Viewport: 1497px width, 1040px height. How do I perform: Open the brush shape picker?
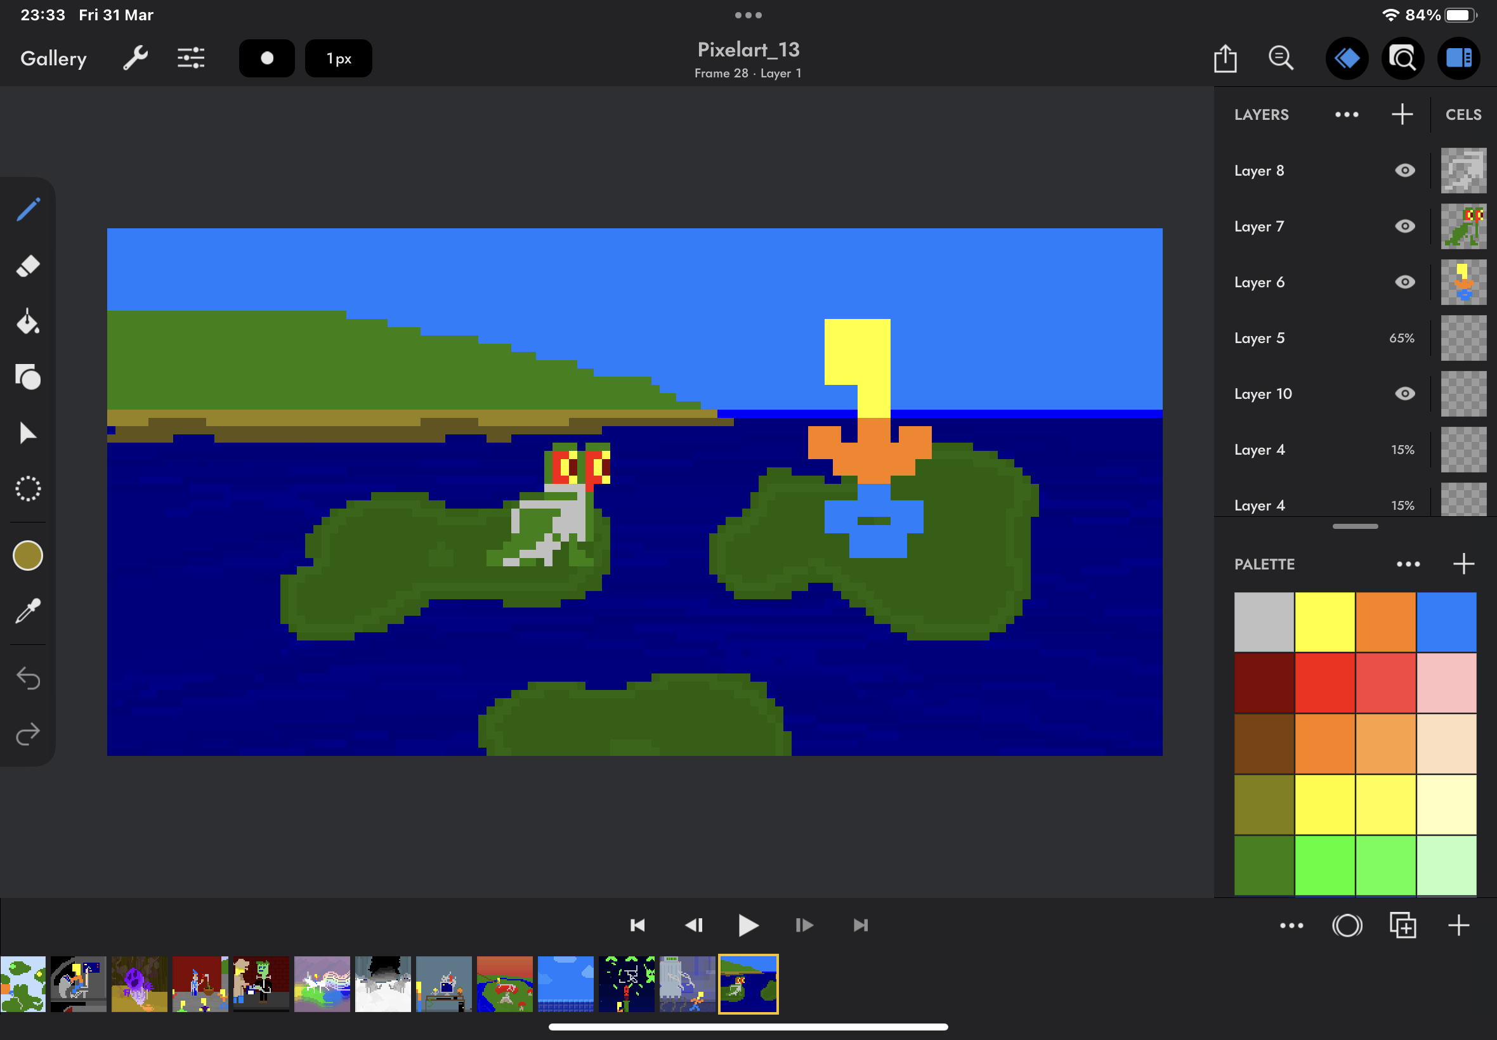click(266, 58)
